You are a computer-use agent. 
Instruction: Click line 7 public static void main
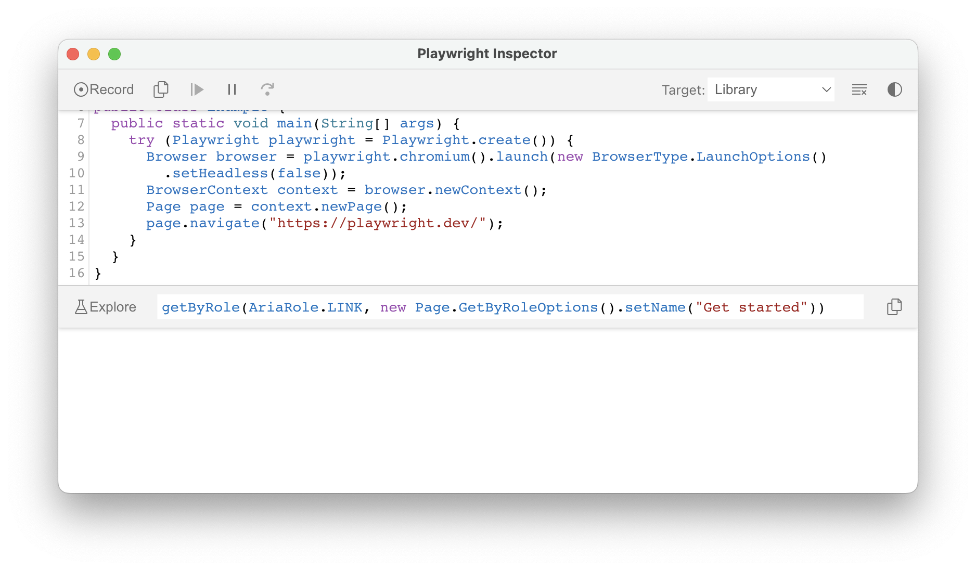point(286,123)
